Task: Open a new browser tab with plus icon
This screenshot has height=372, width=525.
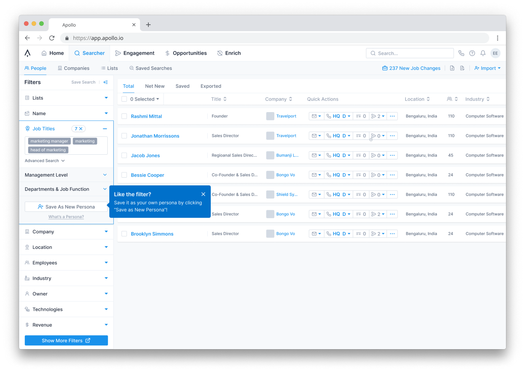Action: click(x=148, y=25)
